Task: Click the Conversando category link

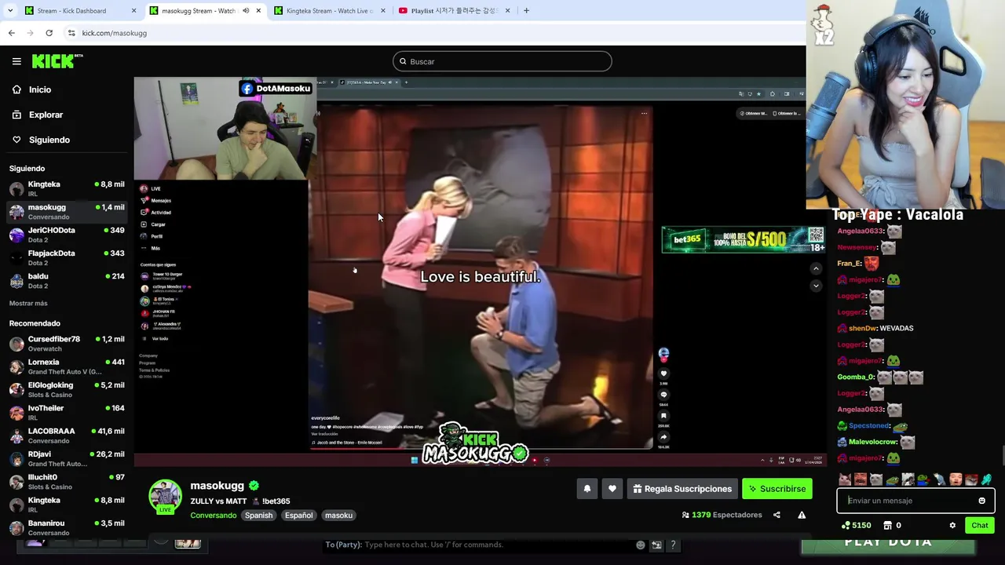Action: pos(213,516)
